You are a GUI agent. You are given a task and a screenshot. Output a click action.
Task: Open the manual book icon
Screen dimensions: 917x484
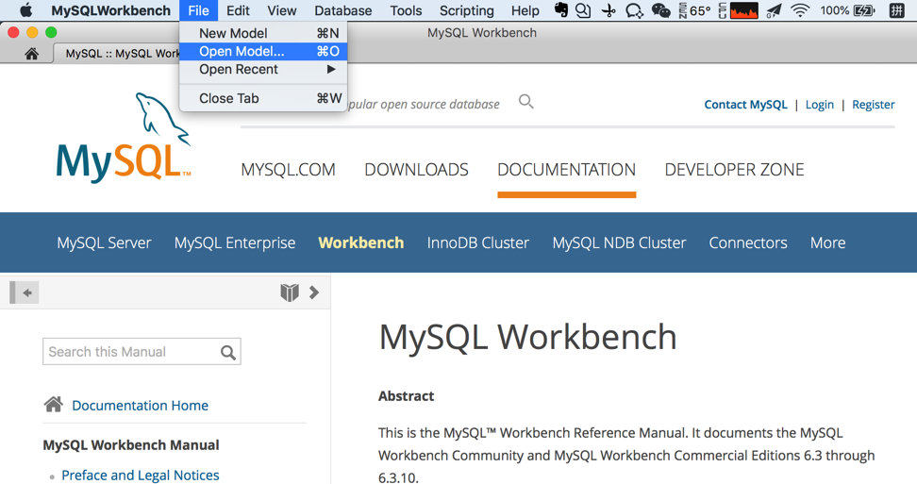point(290,292)
